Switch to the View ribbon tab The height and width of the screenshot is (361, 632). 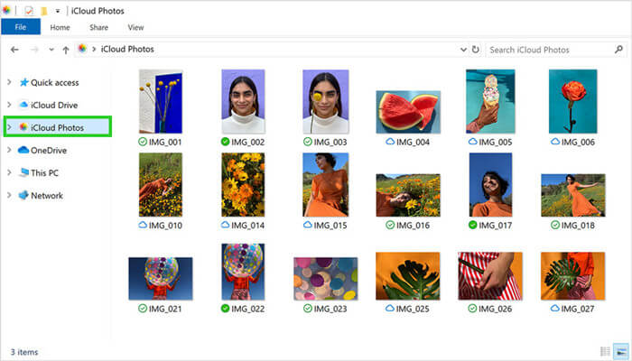coord(135,28)
